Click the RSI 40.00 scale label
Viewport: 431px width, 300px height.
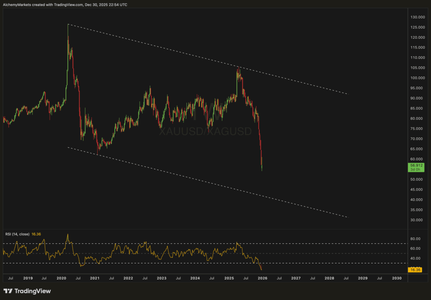[415, 258]
